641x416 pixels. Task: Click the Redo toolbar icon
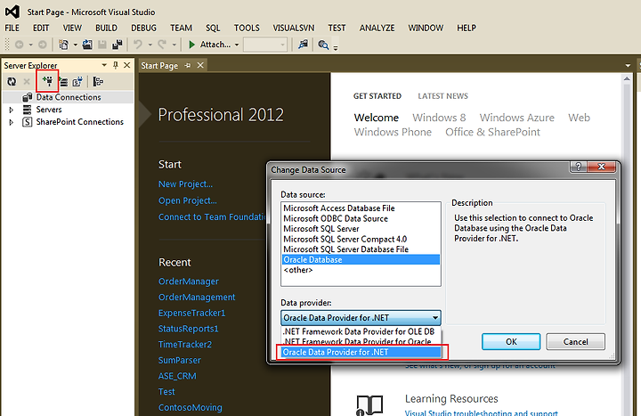coord(162,45)
